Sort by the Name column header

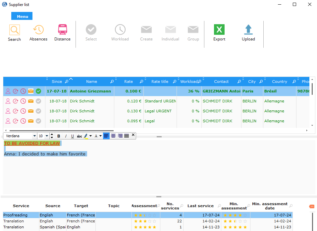click(91, 82)
